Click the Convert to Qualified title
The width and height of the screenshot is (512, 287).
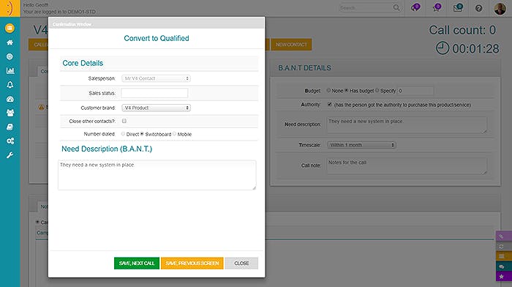point(157,38)
